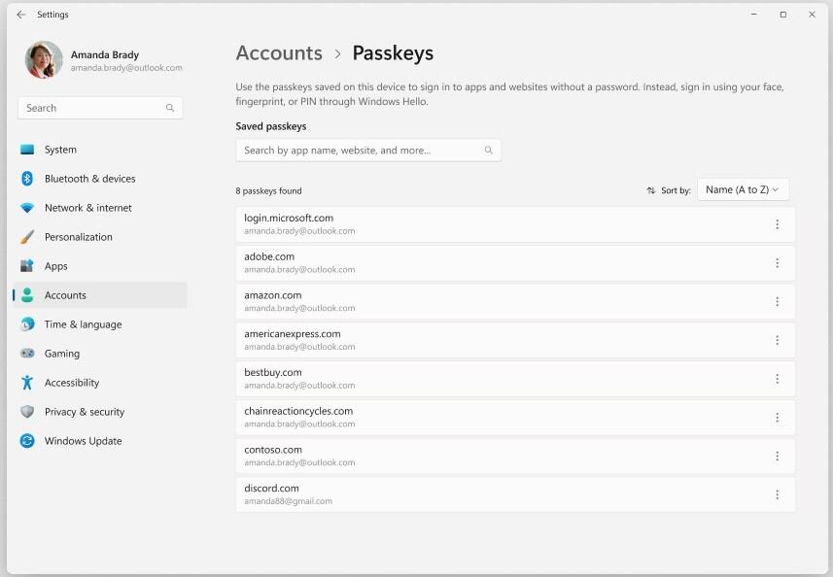Open more options for adobe.com passkey

pos(777,263)
